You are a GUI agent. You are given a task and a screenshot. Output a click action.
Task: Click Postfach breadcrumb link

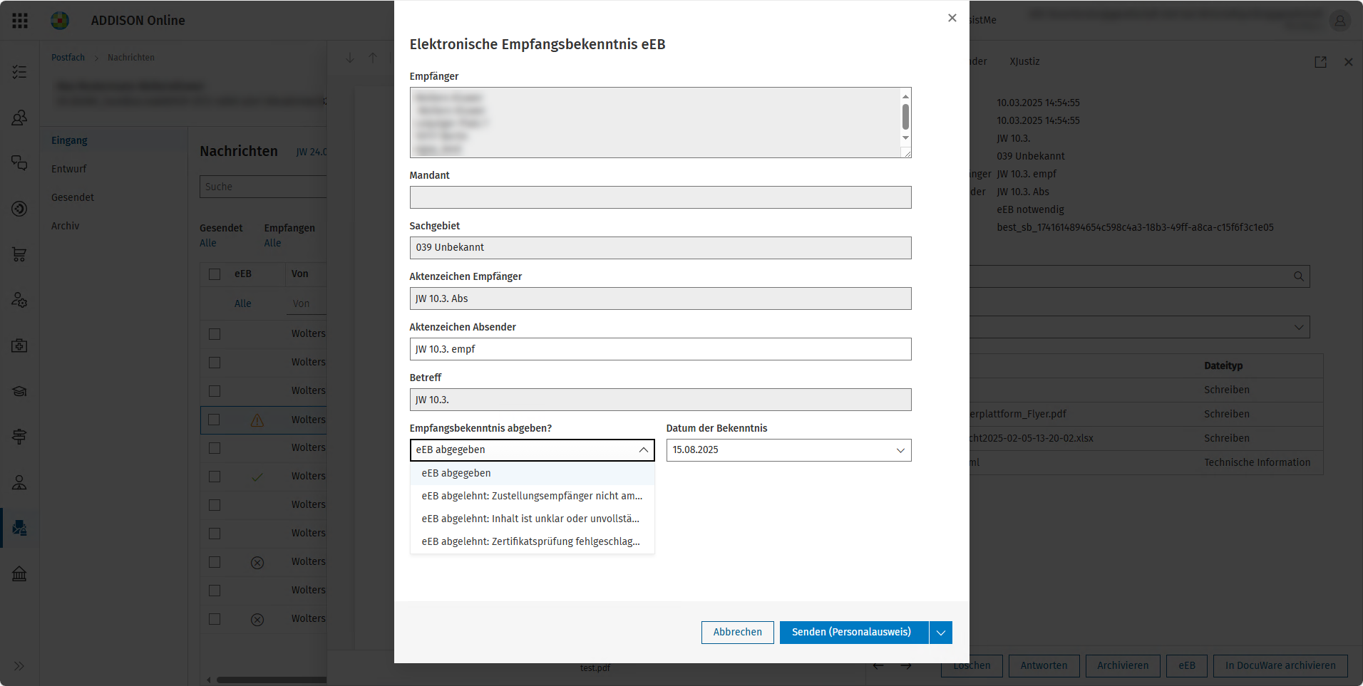pos(68,58)
